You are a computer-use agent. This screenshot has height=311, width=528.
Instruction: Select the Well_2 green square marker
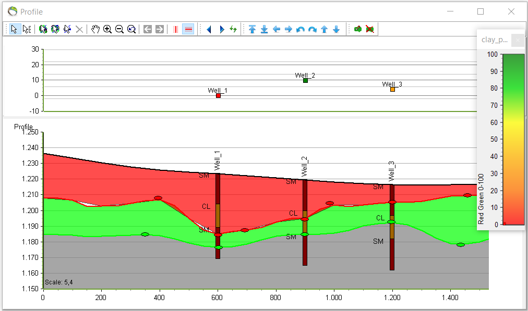pyautogui.click(x=305, y=80)
